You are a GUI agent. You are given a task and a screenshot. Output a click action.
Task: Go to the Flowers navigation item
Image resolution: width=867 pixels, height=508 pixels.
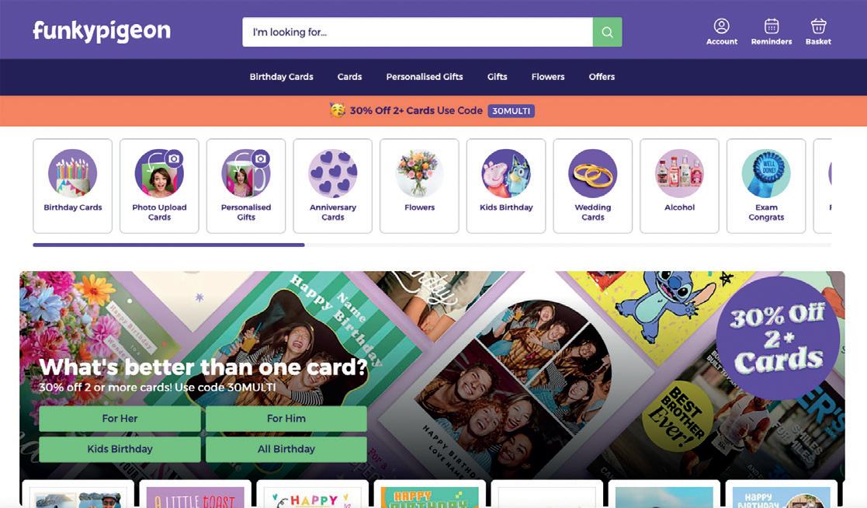click(x=548, y=77)
